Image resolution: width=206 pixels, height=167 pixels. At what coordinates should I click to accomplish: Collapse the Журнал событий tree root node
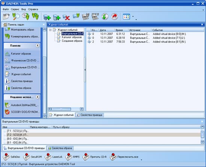pos(50,30)
